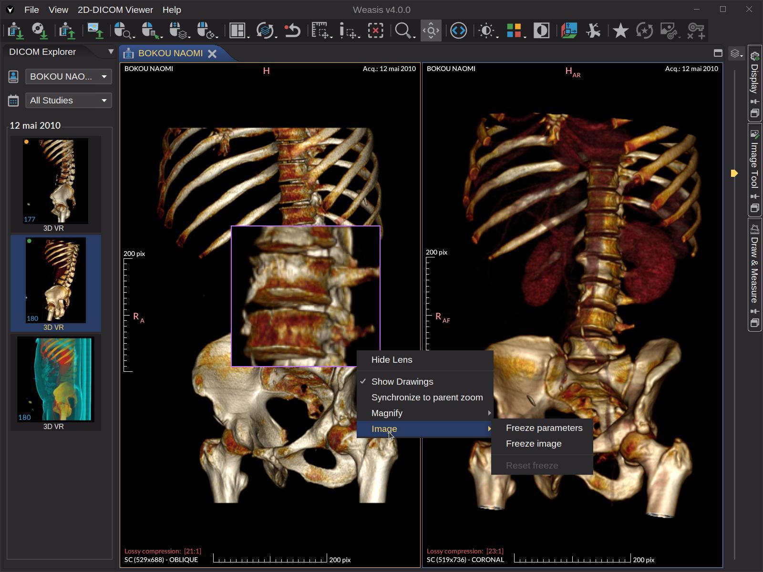The height and width of the screenshot is (572, 763).
Task: Import DICOM files from local device
Action: point(14,31)
